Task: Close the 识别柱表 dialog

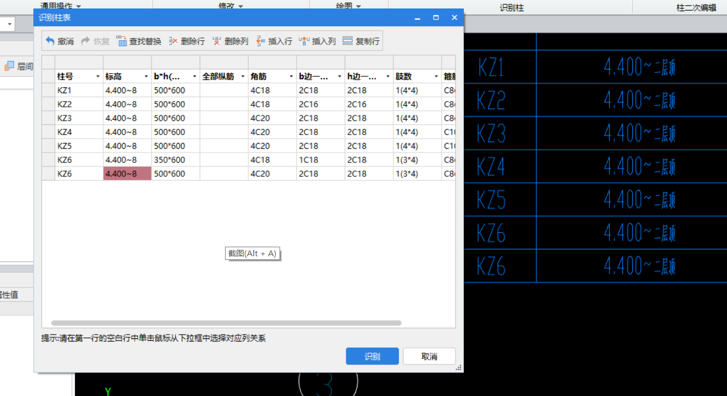Action: 454,17
